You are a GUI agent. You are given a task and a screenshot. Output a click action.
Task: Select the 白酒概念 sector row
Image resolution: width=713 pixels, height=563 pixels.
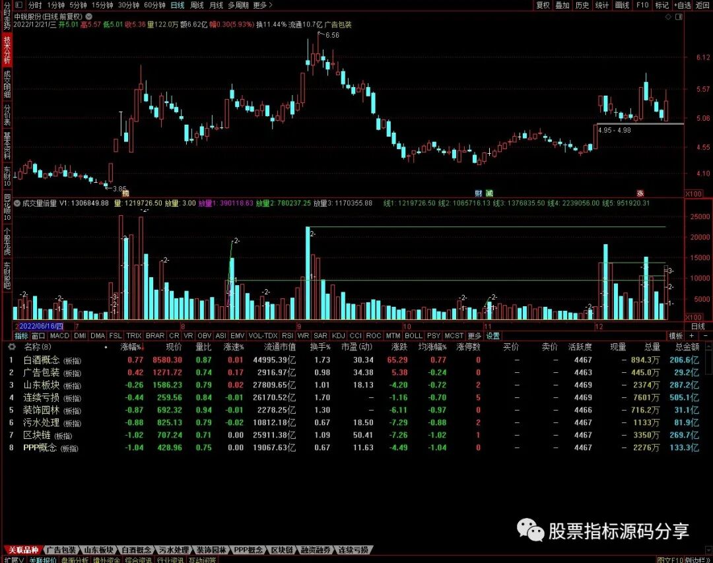pyautogui.click(x=355, y=360)
